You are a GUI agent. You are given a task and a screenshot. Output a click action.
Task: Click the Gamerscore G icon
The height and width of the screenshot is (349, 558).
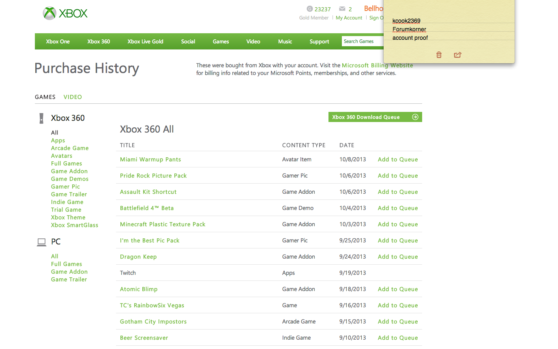310,9
